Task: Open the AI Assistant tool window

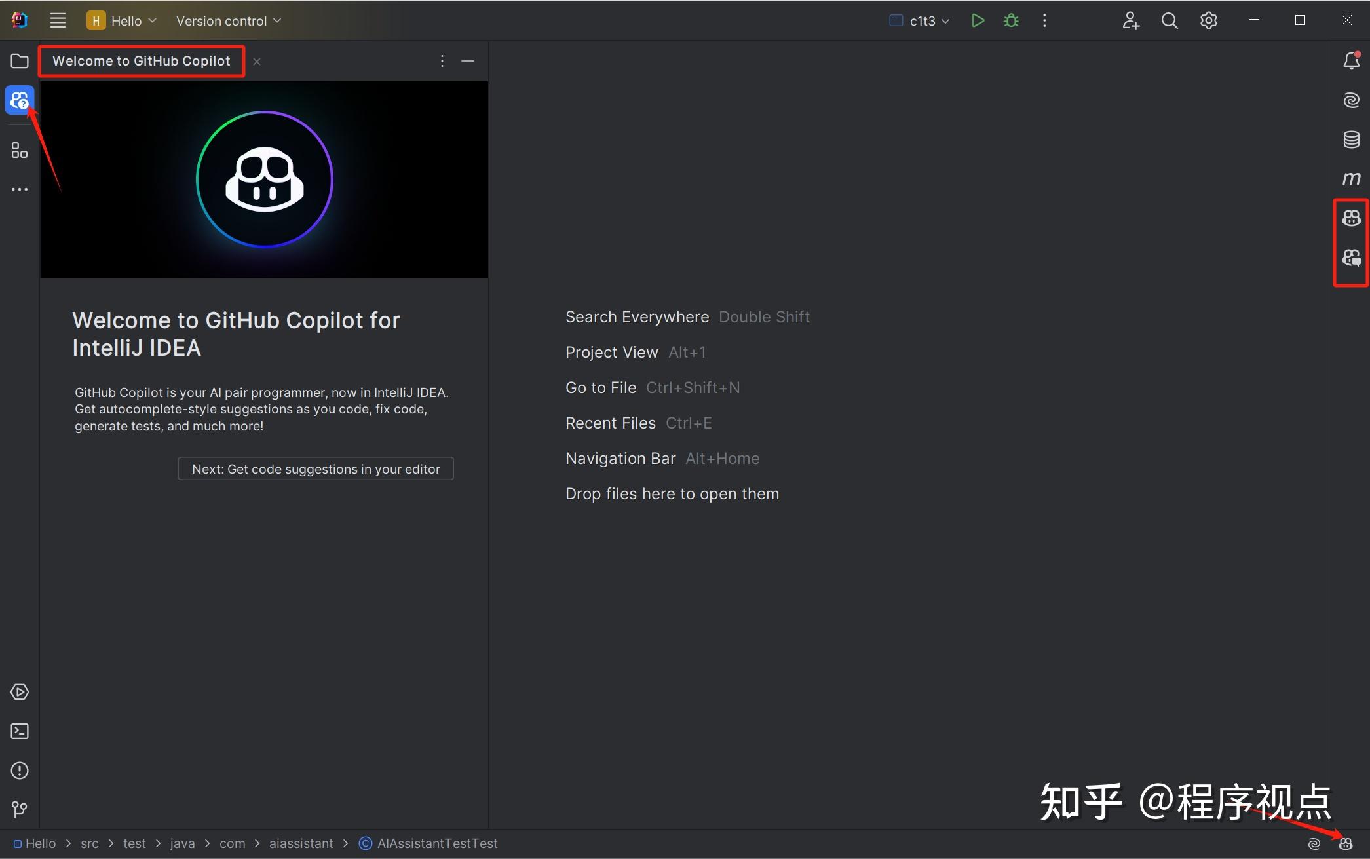Action: (x=1351, y=100)
